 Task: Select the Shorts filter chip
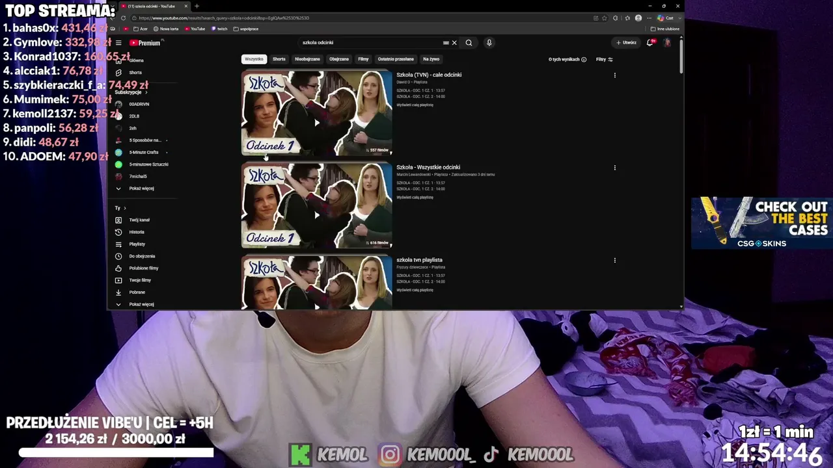click(x=279, y=59)
